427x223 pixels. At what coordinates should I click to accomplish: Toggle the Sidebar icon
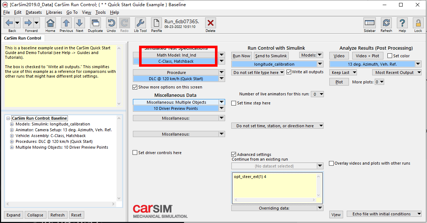(370, 23)
